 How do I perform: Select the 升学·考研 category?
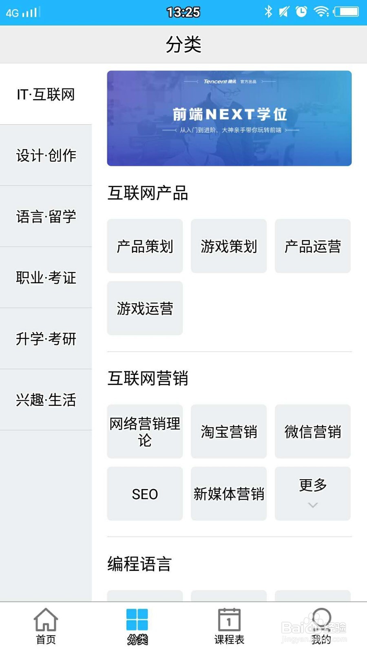46,339
